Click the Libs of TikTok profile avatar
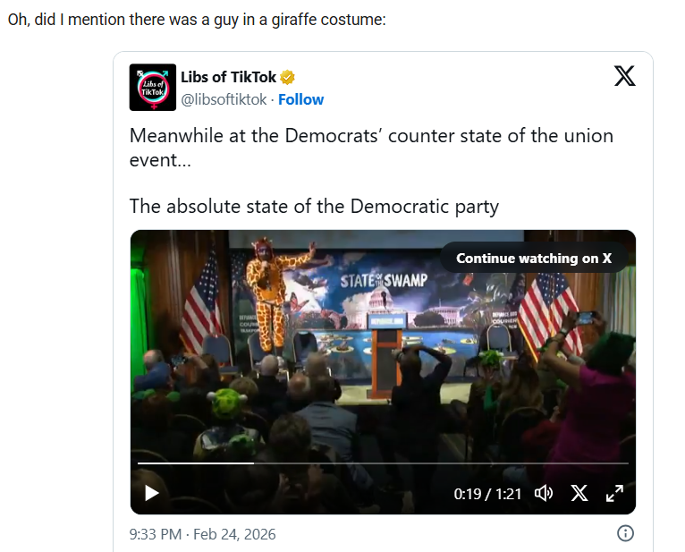 (x=153, y=87)
